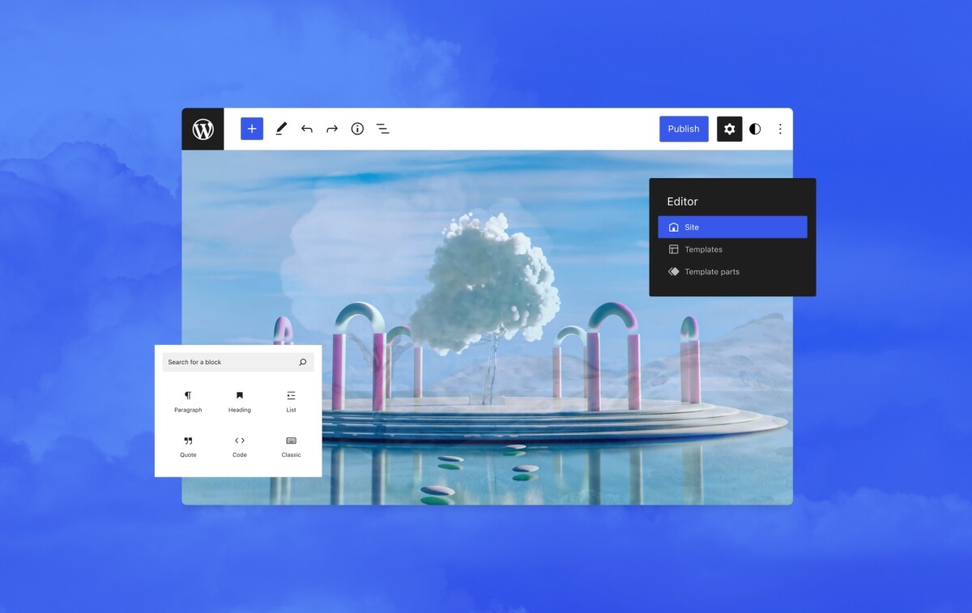
Task: Insert a Heading block
Action: 240,401
